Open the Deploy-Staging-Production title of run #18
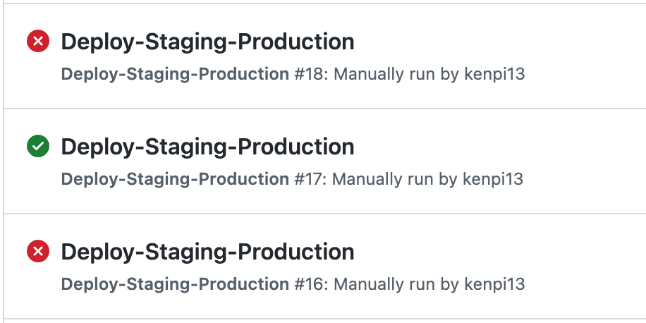The height and width of the screenshot is (323, 646). (x=207, y=42)
